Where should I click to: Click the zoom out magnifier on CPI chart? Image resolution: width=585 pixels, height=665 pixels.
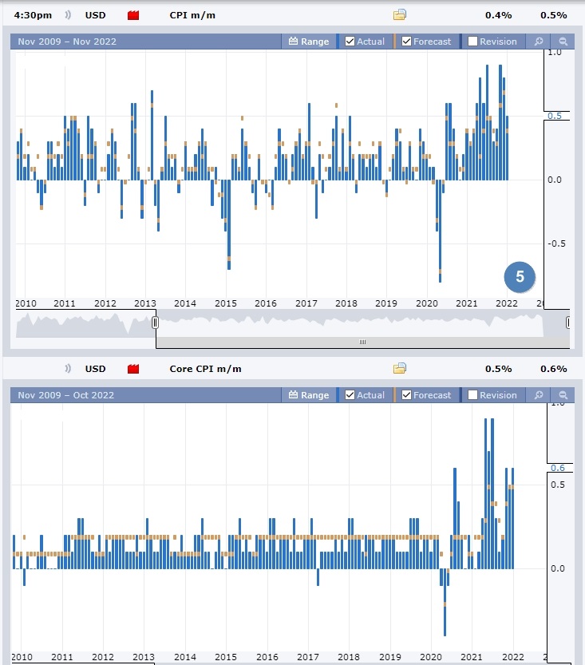[x=563, y=42]
